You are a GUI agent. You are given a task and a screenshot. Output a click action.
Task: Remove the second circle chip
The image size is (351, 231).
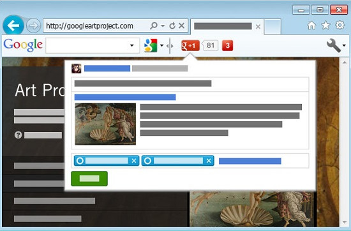[x=209, y=161]
